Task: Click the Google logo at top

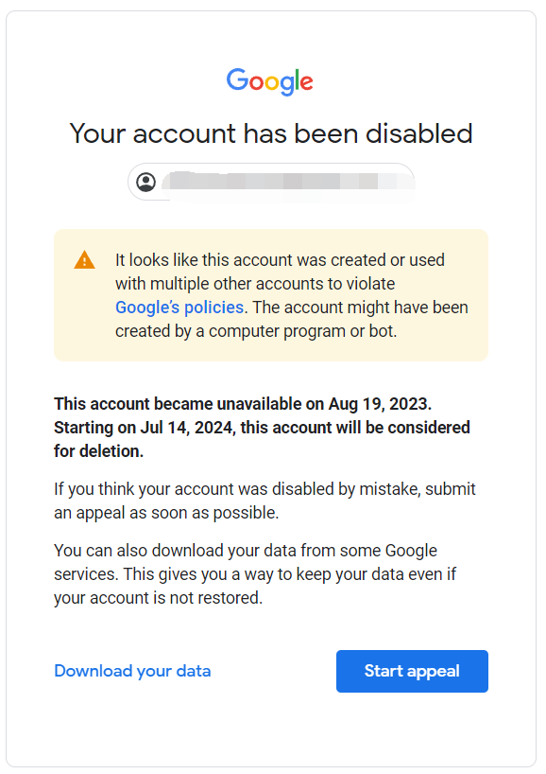Action: coord(269,81)
